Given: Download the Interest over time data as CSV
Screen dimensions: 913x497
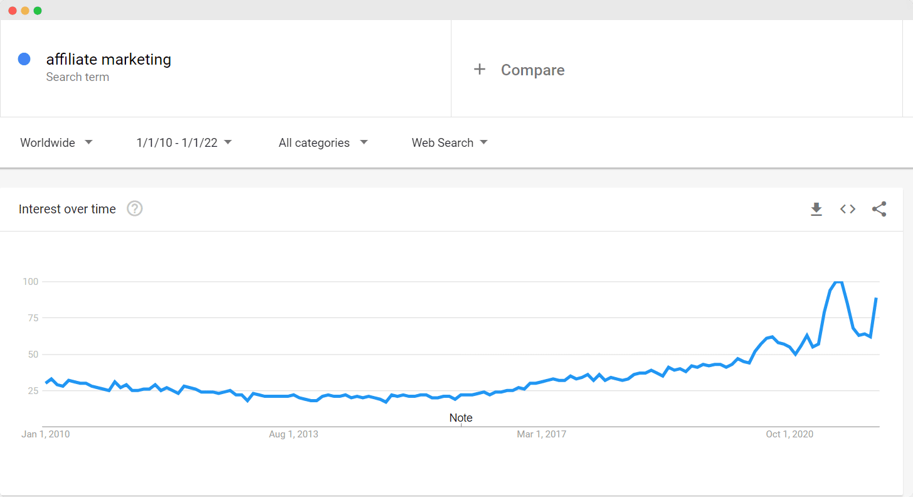Looking at the screenshot, I should coord(816,209).
